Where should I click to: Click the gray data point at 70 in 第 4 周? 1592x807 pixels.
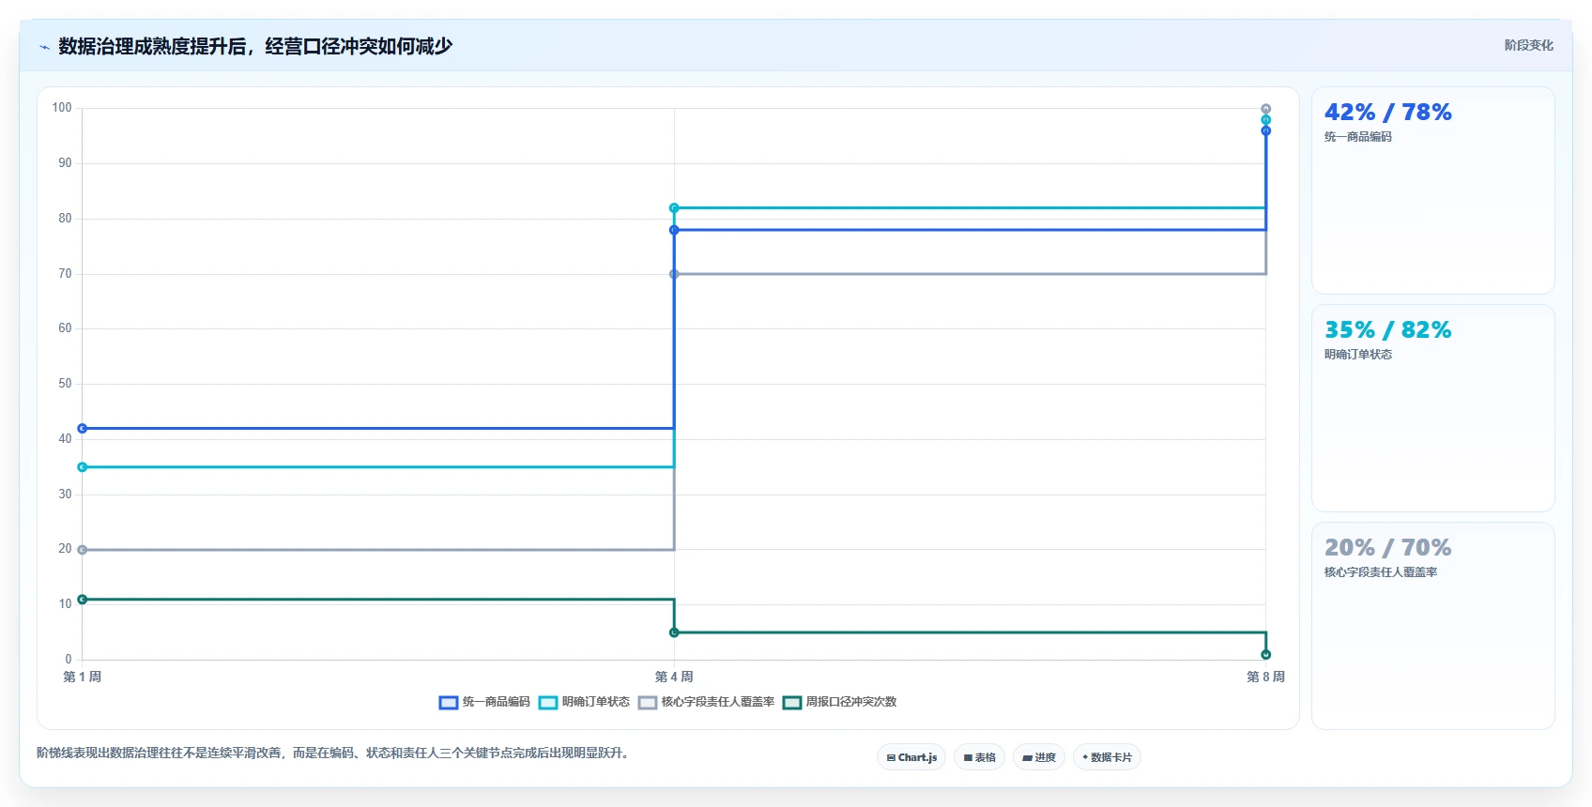pos(674,274)
